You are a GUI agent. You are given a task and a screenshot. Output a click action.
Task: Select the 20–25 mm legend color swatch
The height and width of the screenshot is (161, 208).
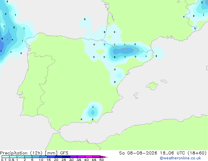pyautogui.click(x=59, y=157)
